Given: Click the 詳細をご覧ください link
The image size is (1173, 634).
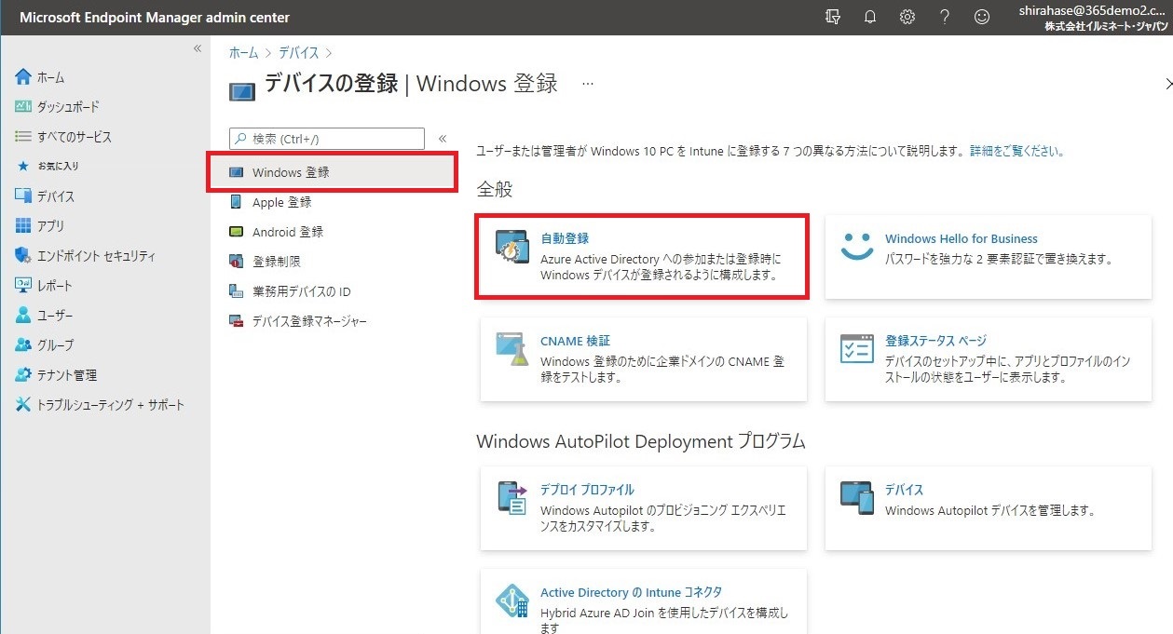Looking at the screenshot, I should [1016, 150].
